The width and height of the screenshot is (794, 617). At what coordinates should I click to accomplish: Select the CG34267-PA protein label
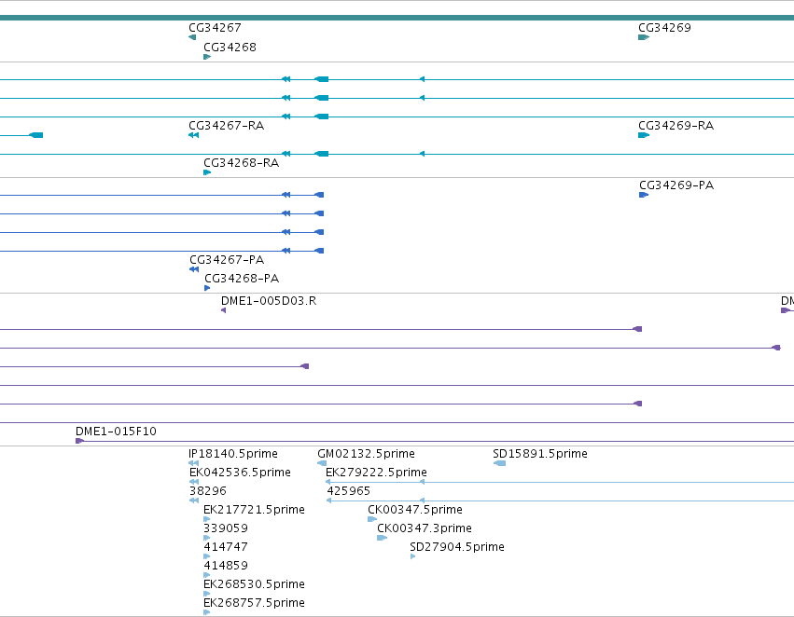(x=227, y=260)
